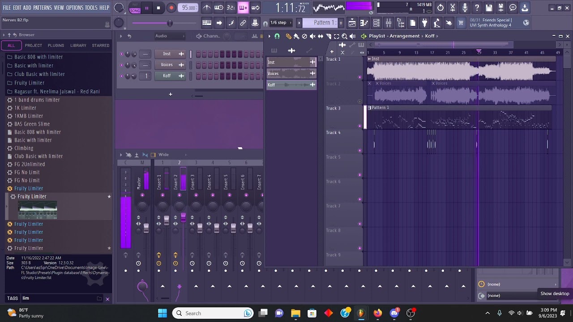Click the tempo 95.000 field

click(188, 8)
